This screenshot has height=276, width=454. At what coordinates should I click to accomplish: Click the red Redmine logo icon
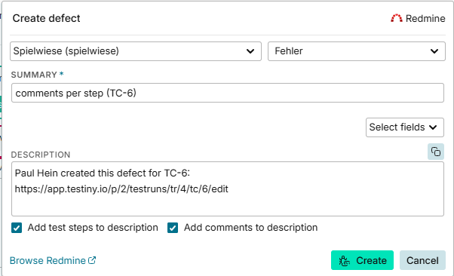click(397, 18)
